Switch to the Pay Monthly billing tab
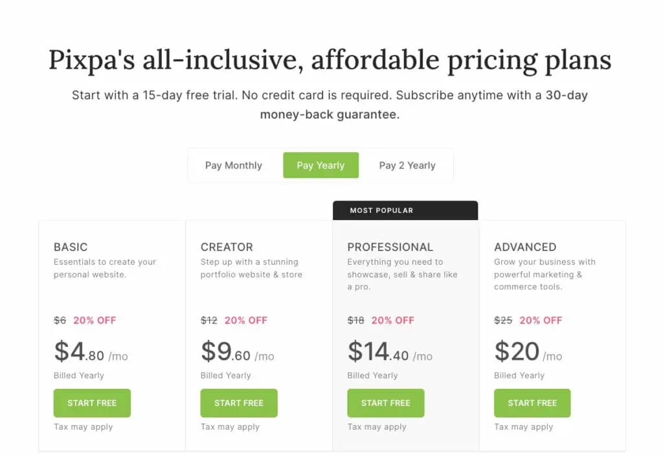663x455 pixels. pos(232,165)
